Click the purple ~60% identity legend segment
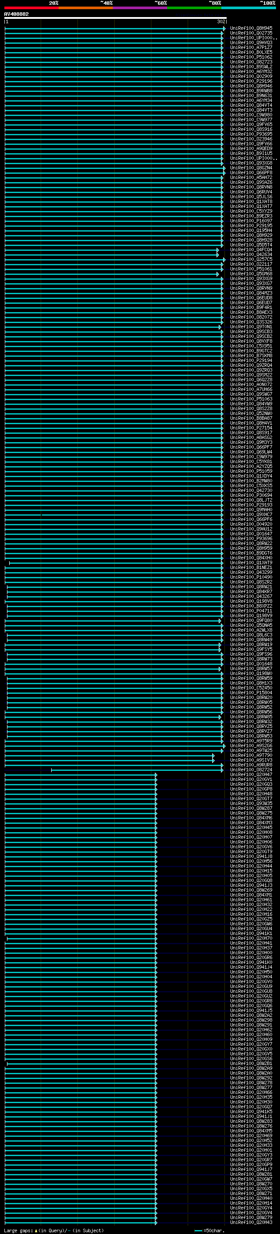The height and width of the screenshot is (1234, 280). tap(140, 8)
